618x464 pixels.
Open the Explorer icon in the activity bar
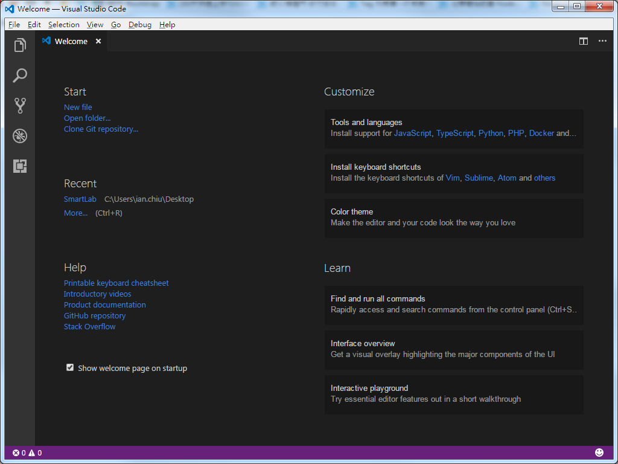coord(20,45)
